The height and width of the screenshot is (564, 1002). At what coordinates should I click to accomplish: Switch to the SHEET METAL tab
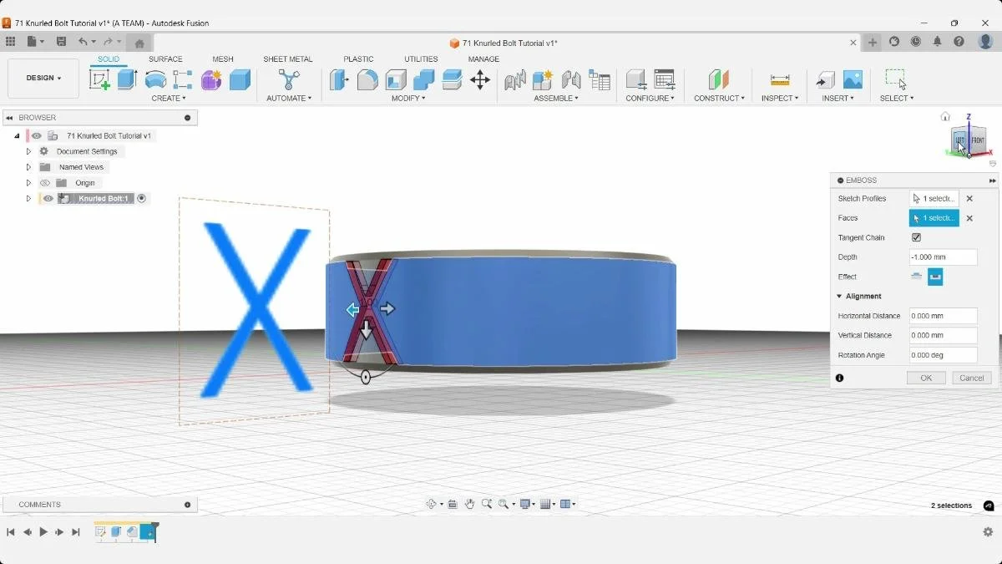click(288, 59)
